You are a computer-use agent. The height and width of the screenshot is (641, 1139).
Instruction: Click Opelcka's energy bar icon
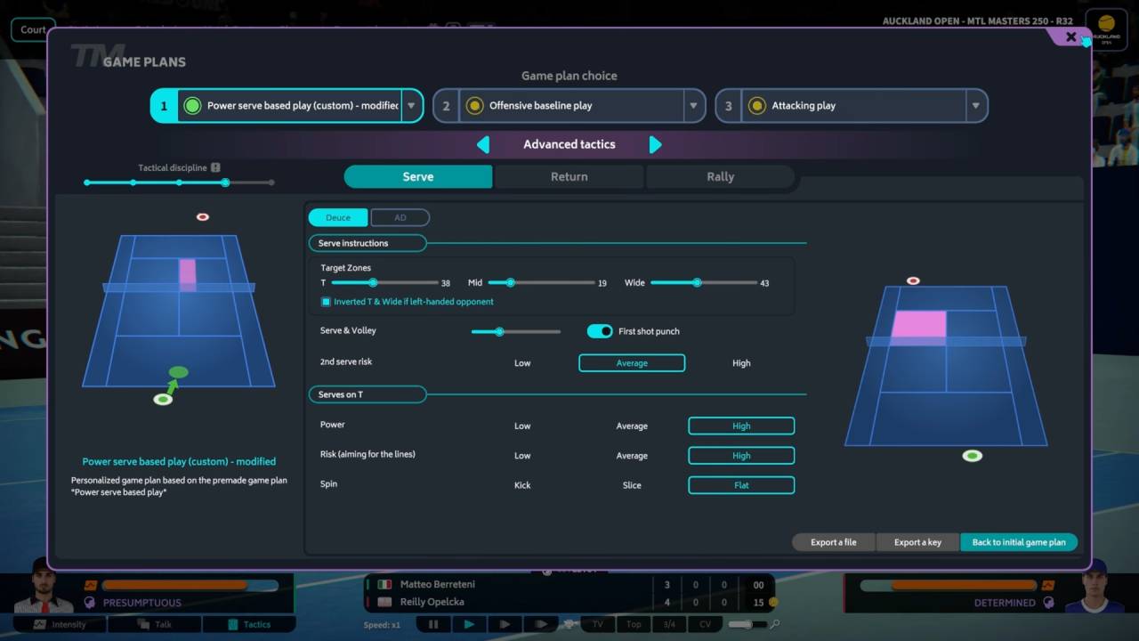[x=1048, y=585]
